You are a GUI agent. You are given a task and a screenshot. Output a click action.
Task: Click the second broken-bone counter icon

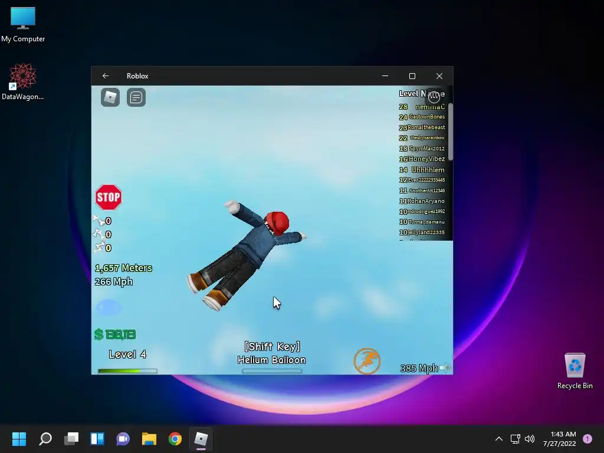coord(99,234)
